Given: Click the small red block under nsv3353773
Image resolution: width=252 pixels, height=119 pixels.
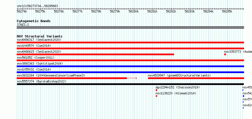Looking at the screenshot, I should pos(225,54).
